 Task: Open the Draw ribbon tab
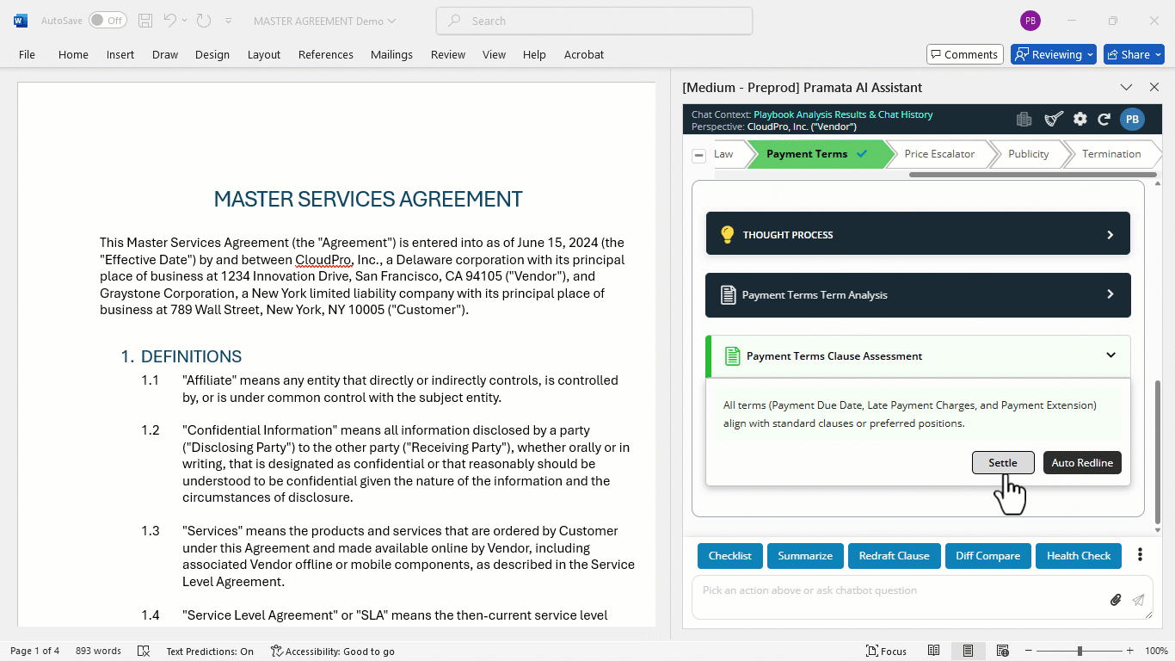165,54
